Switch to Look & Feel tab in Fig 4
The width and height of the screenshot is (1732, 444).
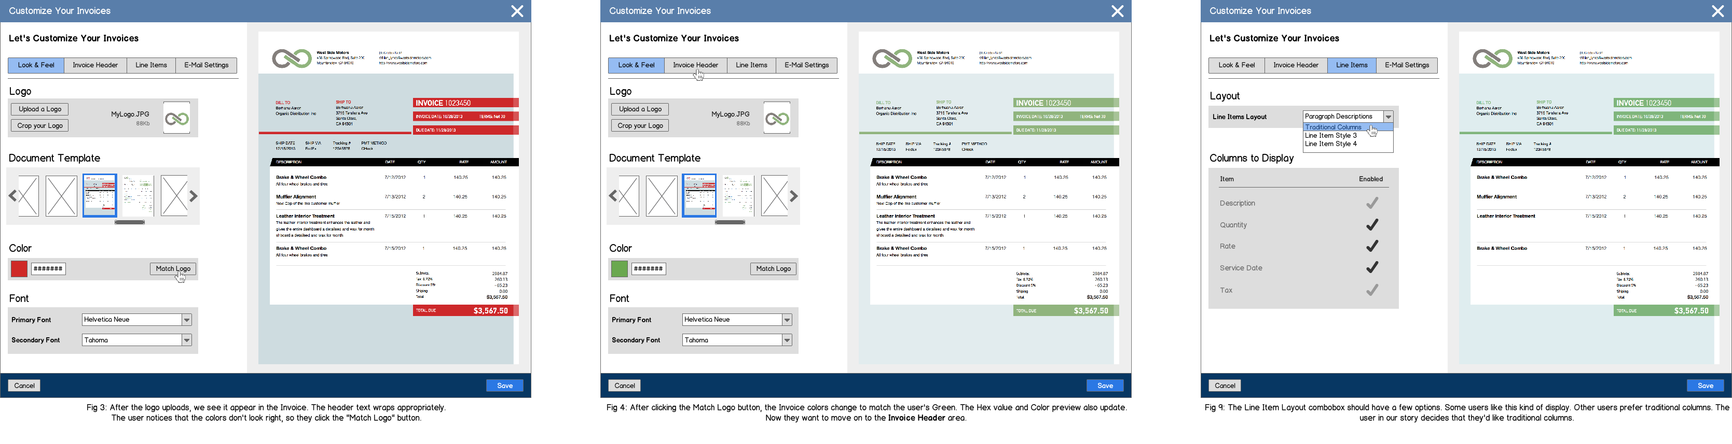coord(637,65)
